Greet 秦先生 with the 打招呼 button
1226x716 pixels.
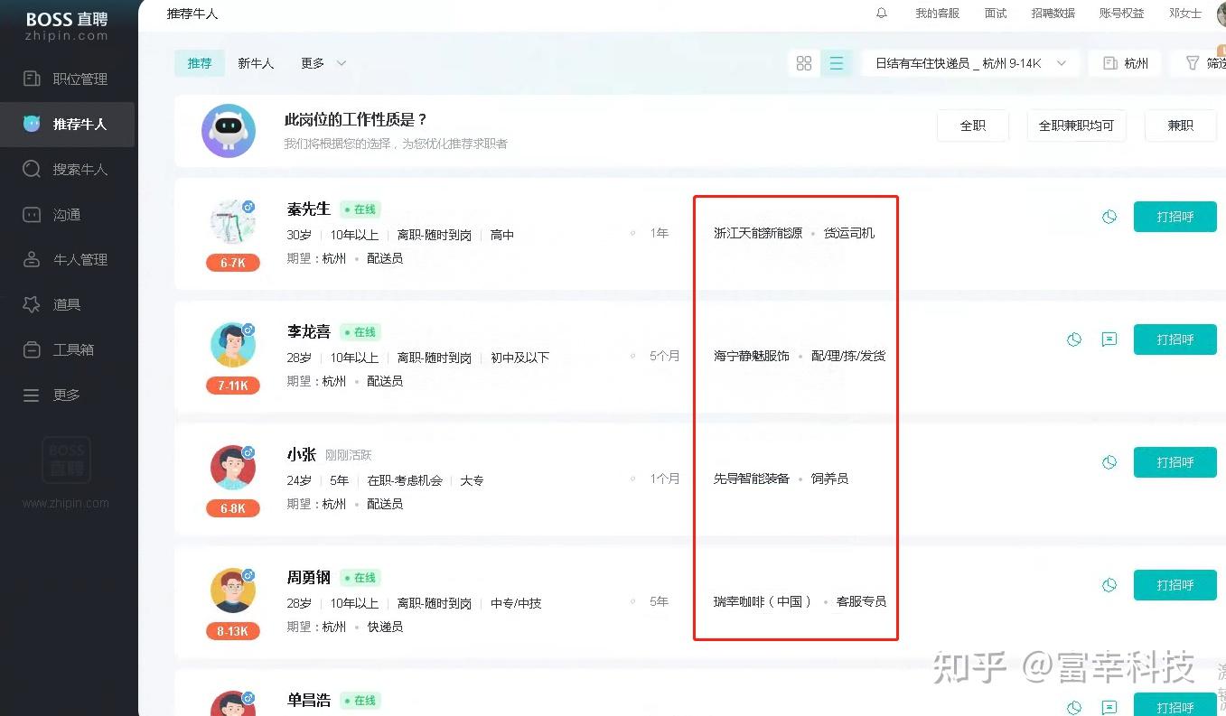(x=1175, y=217)
